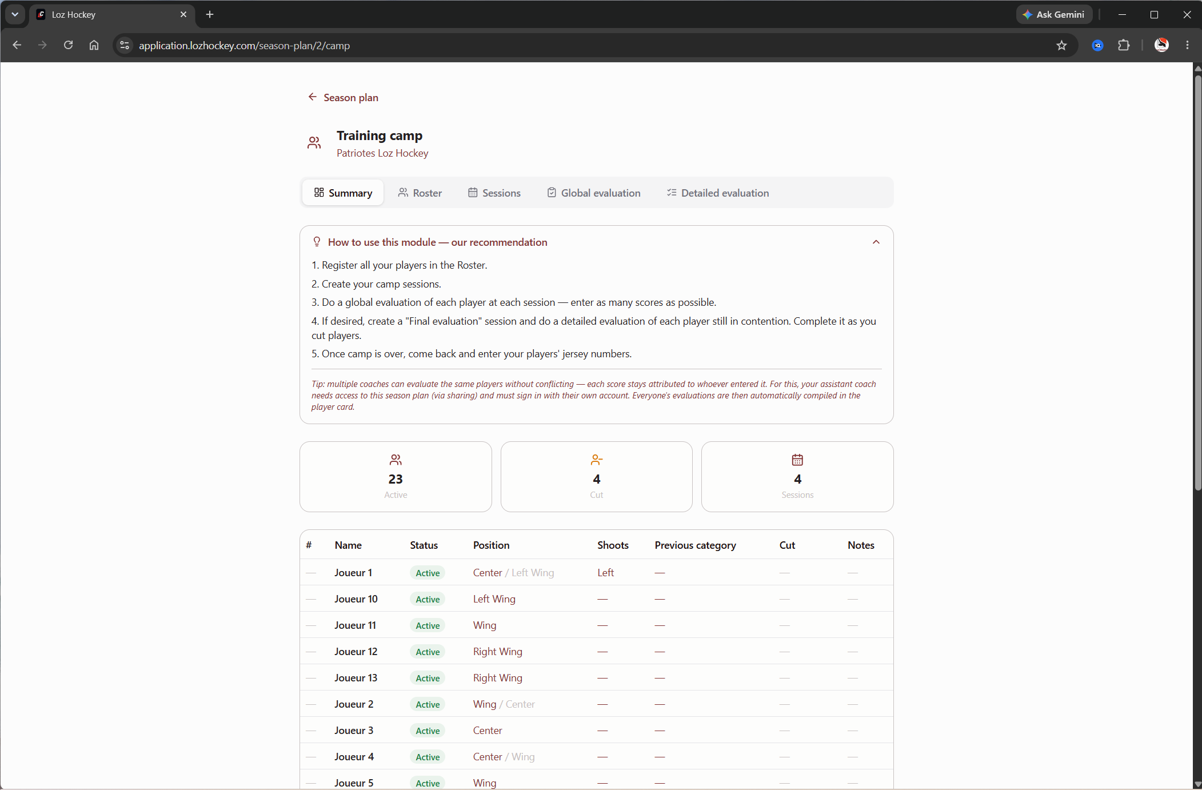Reload the page with refresh icon
1202x790 pixels.
68,45
